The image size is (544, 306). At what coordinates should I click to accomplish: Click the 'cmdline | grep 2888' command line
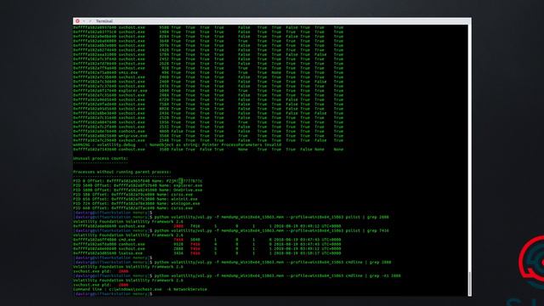(x=232, y=263)
